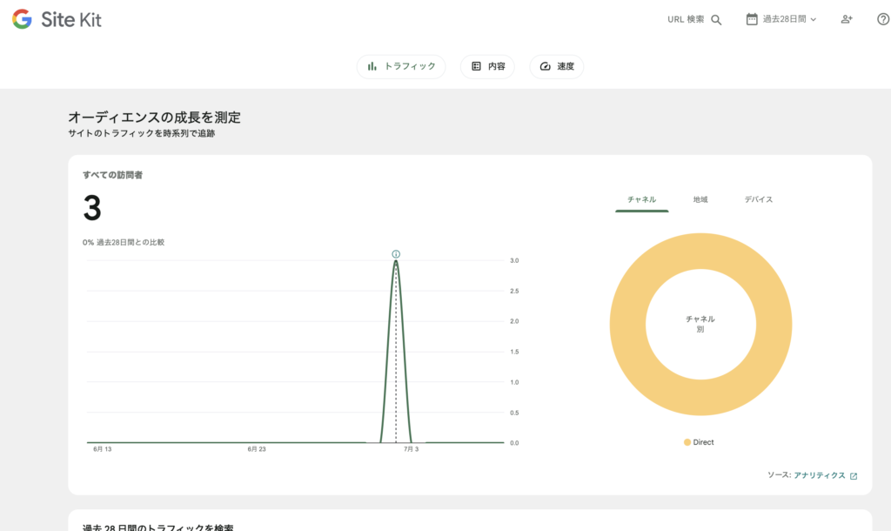Image resolution: width=891 pixels, height=531 pixels.
Task: Click the 3.0 y-axis value
Action: [514, 260]
